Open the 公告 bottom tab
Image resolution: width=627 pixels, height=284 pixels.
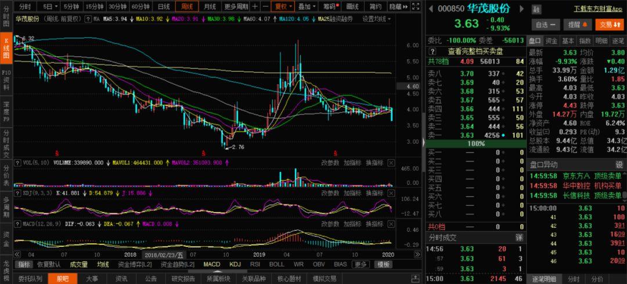(151, 279)
